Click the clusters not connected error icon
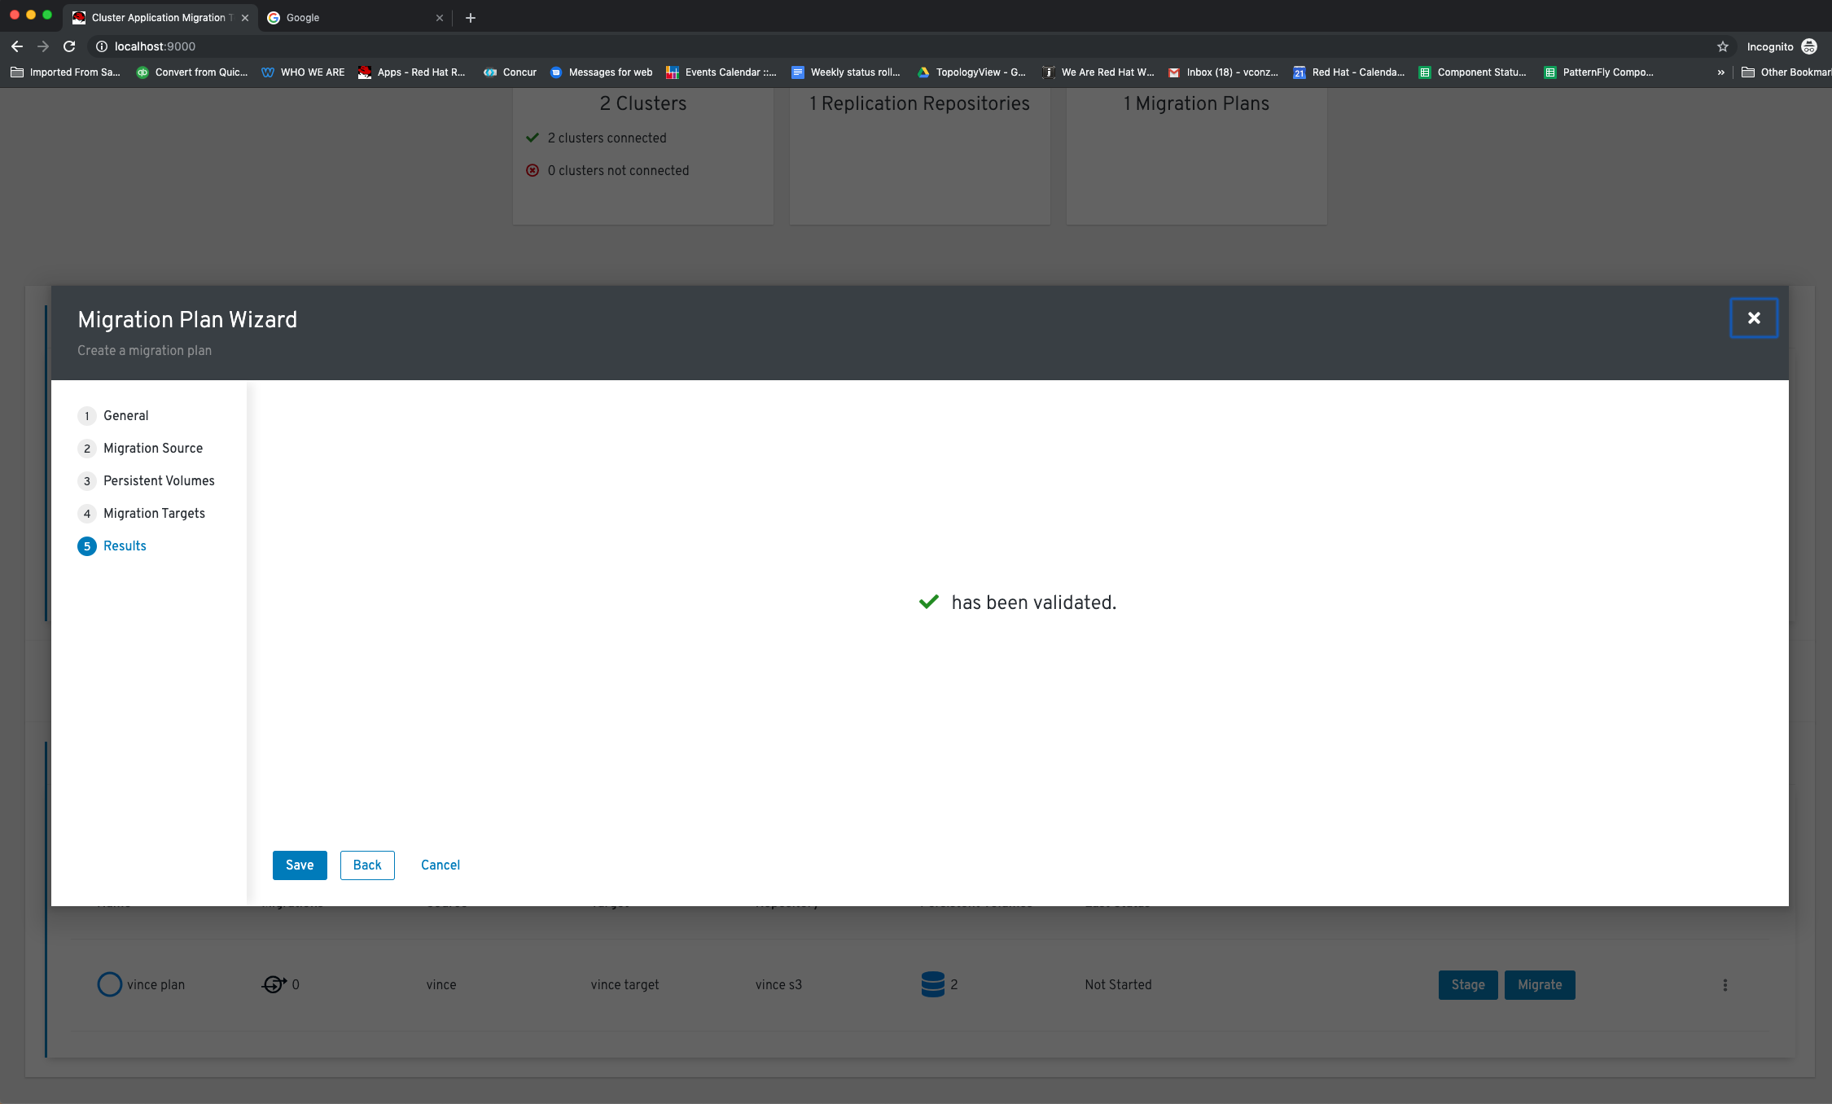1832x1104 pixels. coord(533,169)
